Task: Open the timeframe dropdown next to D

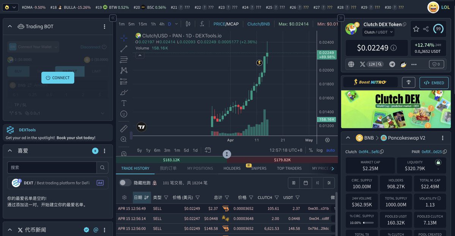Action: [176, 24]
